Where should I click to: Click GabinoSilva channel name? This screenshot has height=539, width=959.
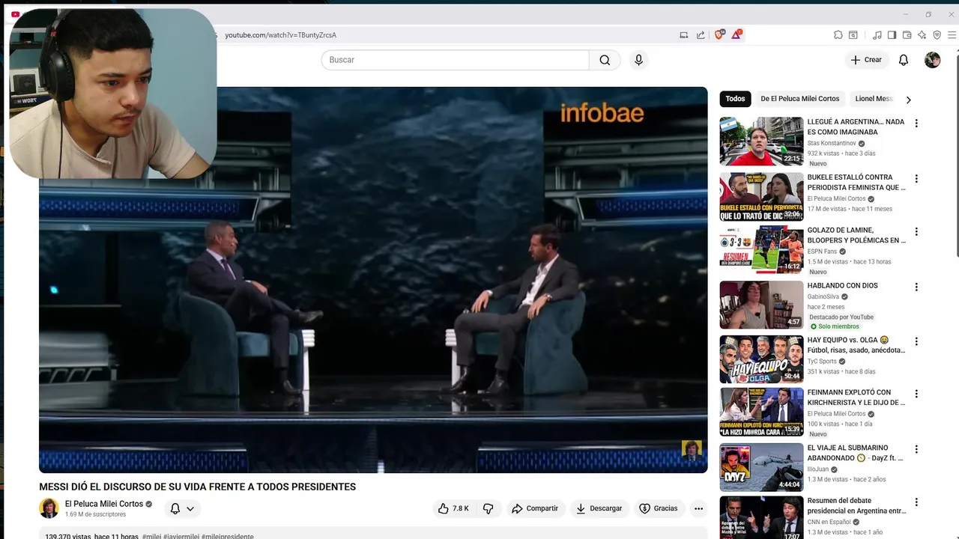coord(823,296)
